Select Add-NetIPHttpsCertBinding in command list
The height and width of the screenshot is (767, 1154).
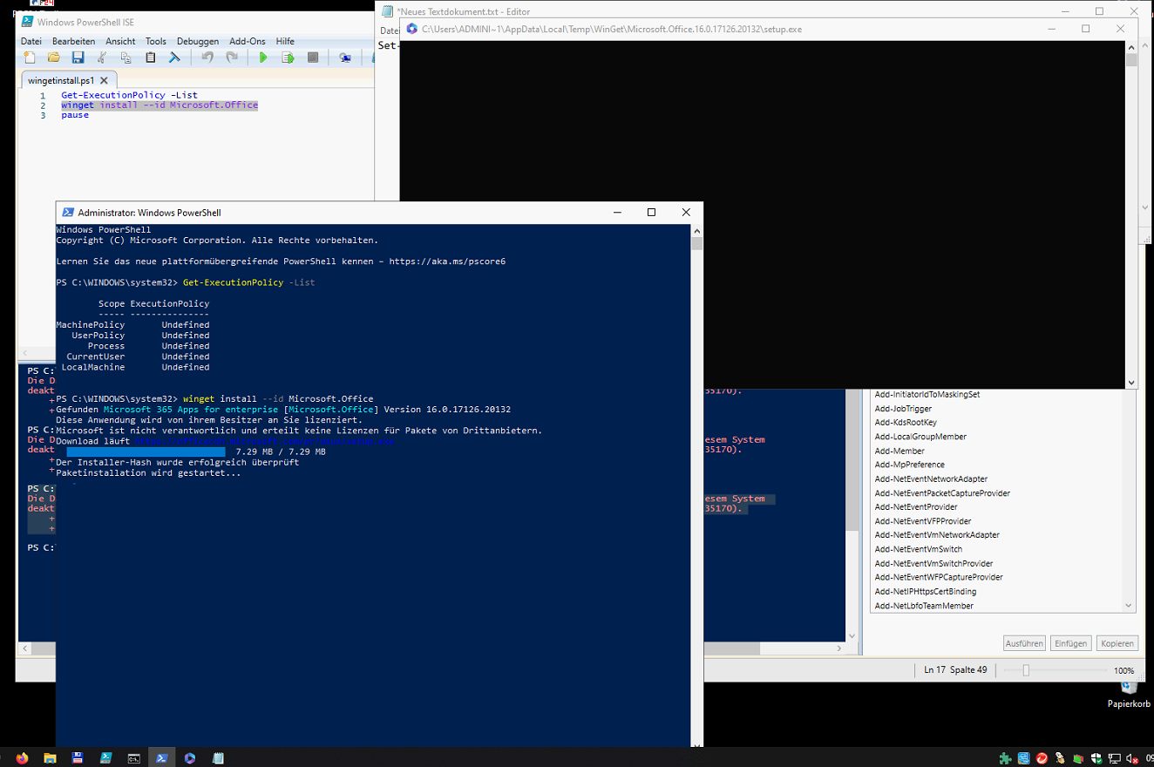click(x=926, y=592)
